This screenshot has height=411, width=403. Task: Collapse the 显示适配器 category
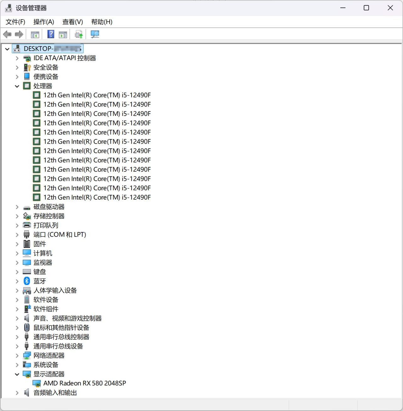[17, 374]
